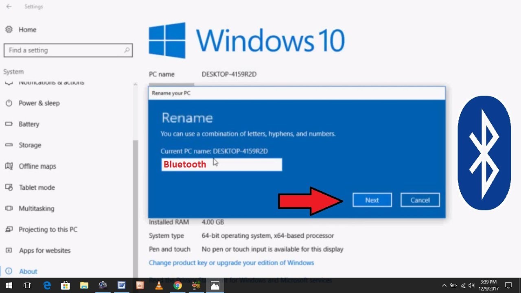521x293 pixels.
Task: Open Power & sleep settings
Action: coord(39,103)
